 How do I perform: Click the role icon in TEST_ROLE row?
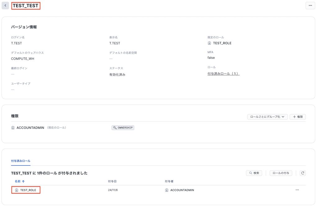point(16,190)
